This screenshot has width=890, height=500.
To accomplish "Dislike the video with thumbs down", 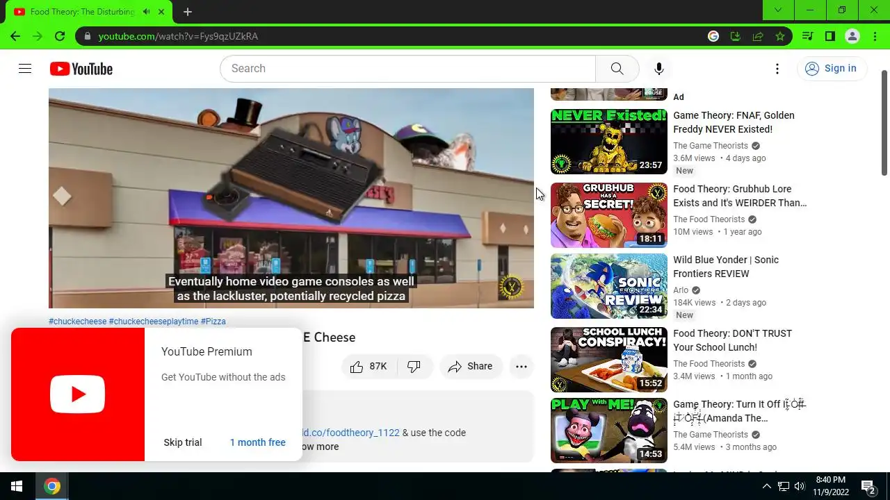I will click(x=414, y=367).
